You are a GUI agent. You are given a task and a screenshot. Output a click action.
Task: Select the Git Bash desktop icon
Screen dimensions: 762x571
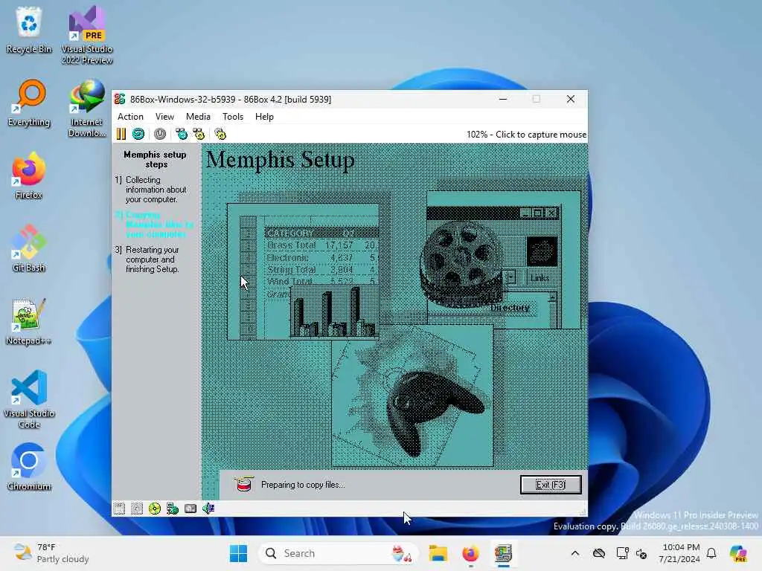coord(29,248)
